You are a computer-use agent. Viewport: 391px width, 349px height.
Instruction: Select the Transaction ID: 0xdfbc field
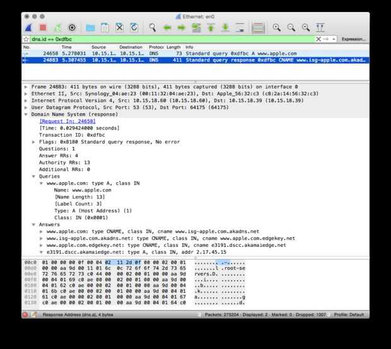[72, 135]
